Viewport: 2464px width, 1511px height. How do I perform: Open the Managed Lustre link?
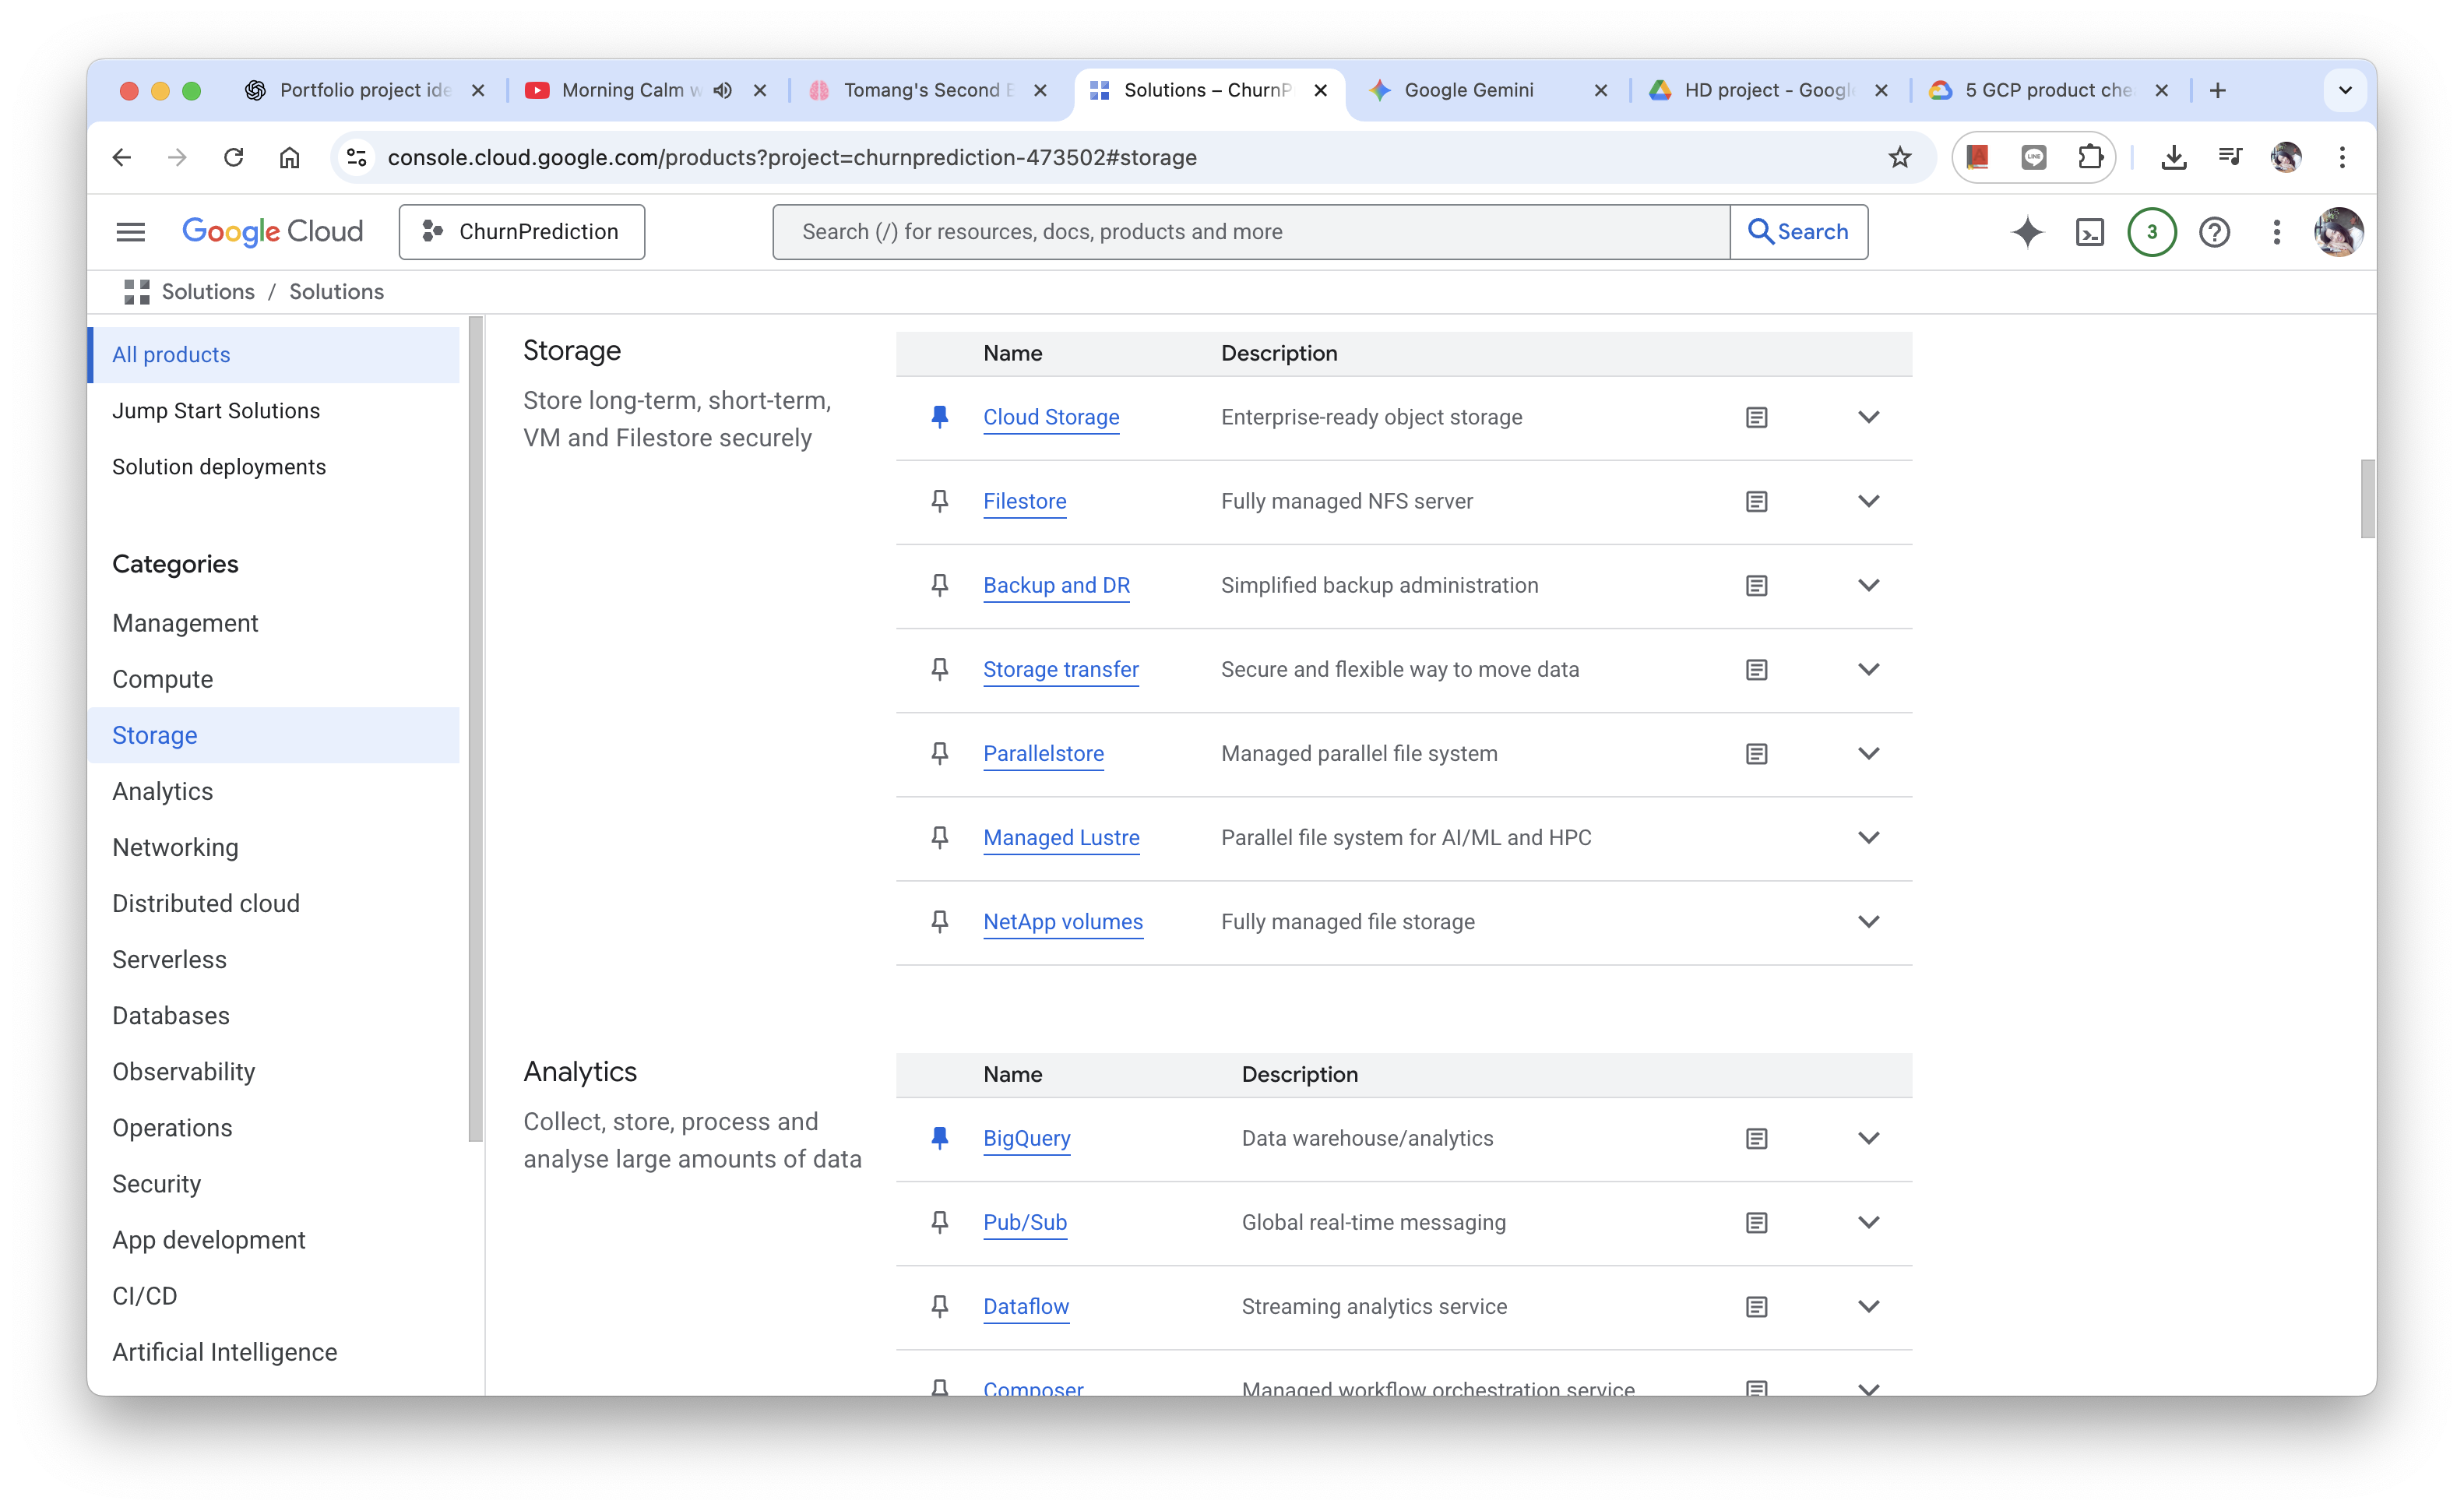coord(1061,837)
